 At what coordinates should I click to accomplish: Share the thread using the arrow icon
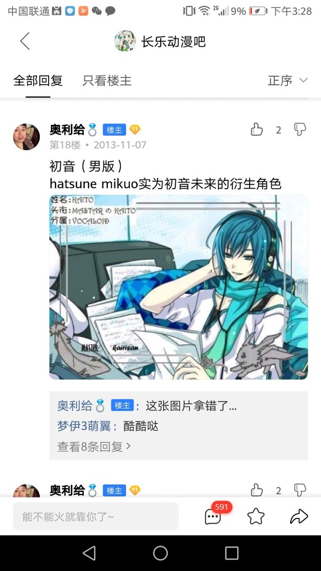(x=299, y=516)
